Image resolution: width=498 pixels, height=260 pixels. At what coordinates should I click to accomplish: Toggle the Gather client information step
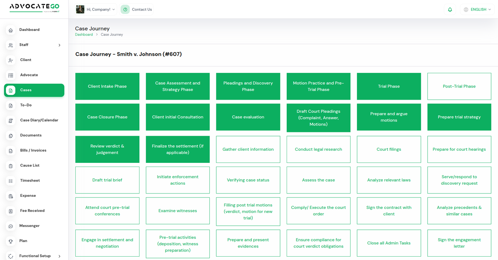[248, 149]
